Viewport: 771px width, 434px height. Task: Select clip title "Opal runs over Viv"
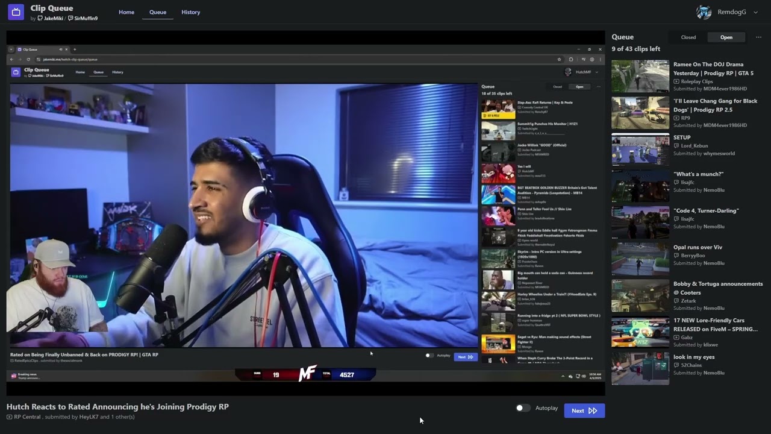[x=698, y=247]
